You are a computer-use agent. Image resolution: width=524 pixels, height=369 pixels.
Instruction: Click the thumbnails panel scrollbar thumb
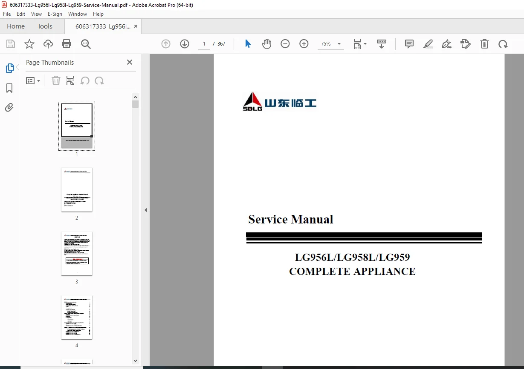pyautogui.click(x=135, y=104)
